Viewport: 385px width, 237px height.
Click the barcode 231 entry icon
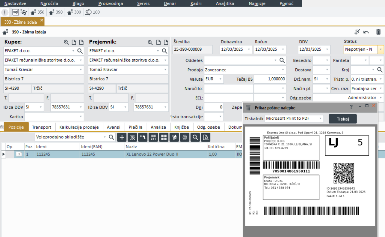pyautogui.click(x=153, y=137)
